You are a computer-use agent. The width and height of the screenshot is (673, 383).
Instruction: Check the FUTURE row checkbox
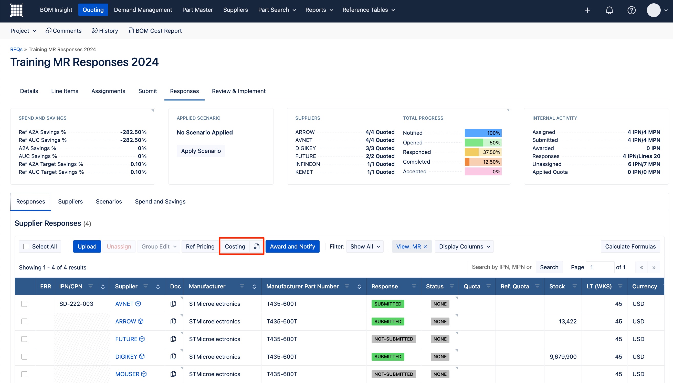coord(24,339)
